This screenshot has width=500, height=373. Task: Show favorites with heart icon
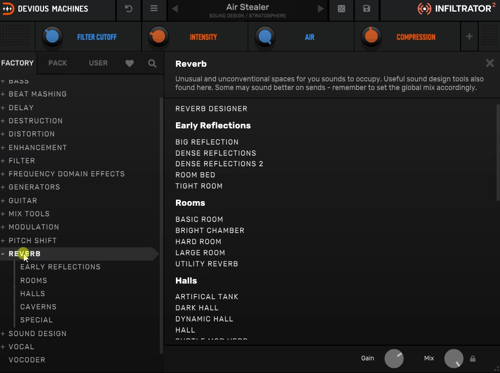click(129, 63)
